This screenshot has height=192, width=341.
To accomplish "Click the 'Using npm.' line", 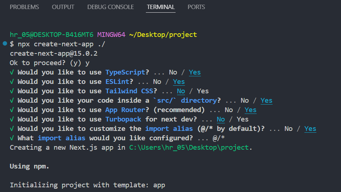I will (30, 166).
